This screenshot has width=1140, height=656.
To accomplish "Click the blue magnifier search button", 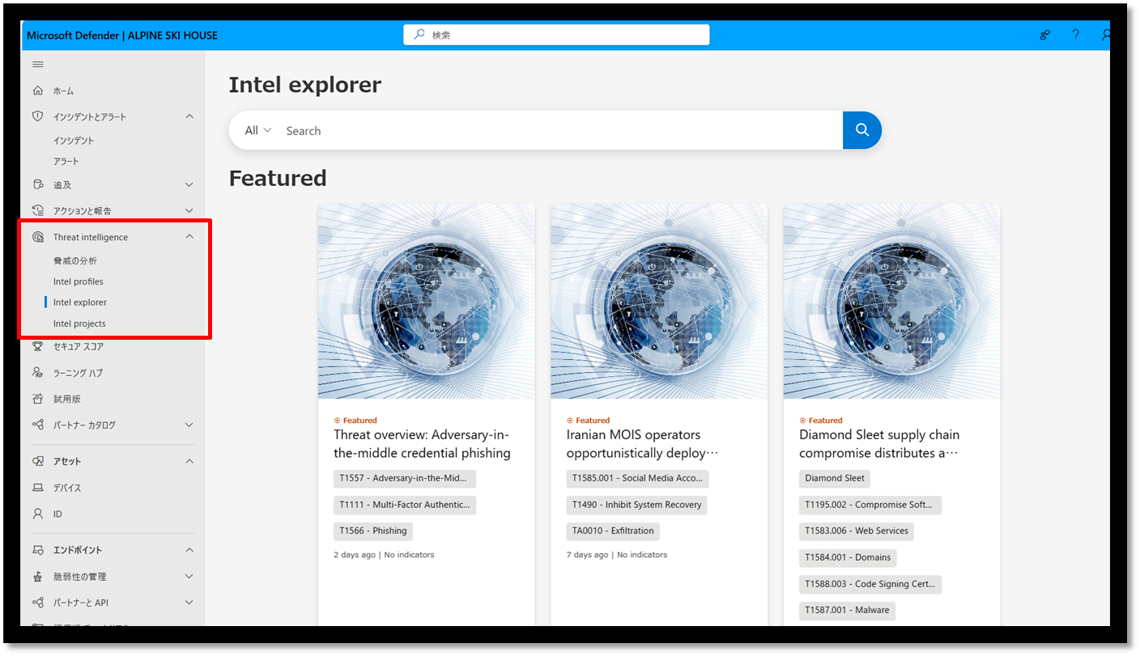I will pos(862,130).
